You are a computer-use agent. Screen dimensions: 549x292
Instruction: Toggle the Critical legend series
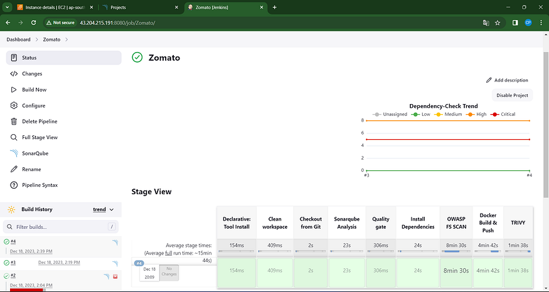point(503,114)
